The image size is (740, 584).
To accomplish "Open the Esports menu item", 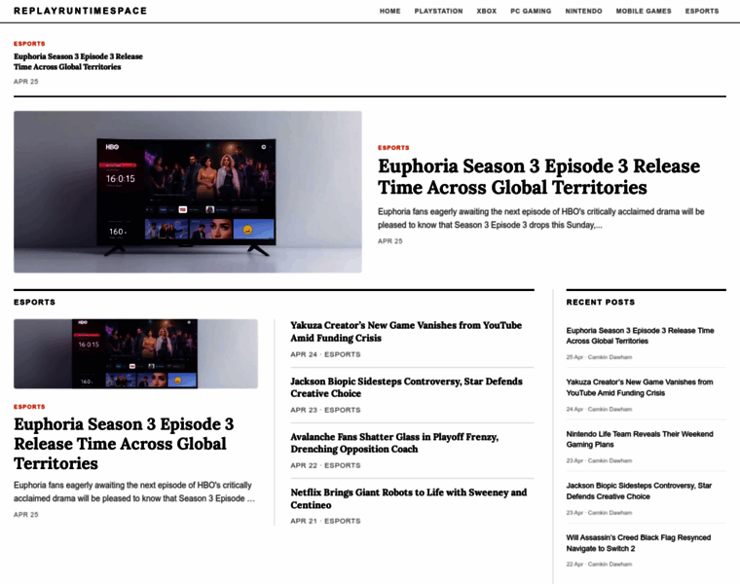I will click(702, 11).
